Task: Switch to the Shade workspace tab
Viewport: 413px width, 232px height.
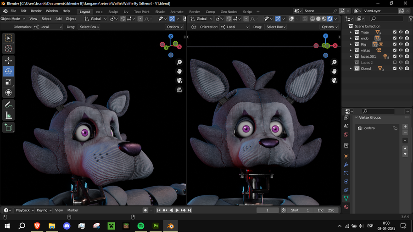Action: pyautogui.click(x=160, y=11)
